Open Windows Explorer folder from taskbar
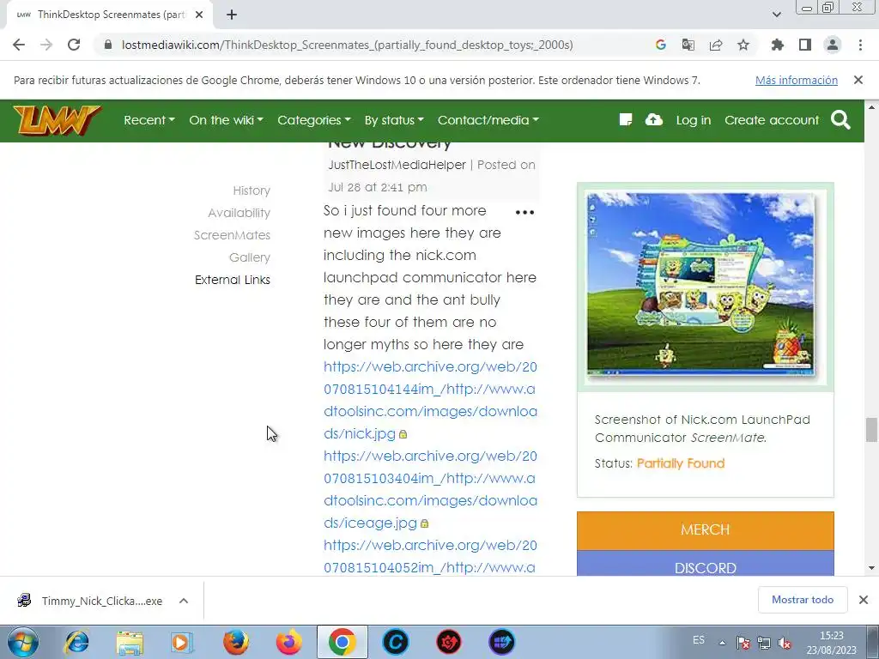Screen dimensions: 879x659 coord(130,642)
